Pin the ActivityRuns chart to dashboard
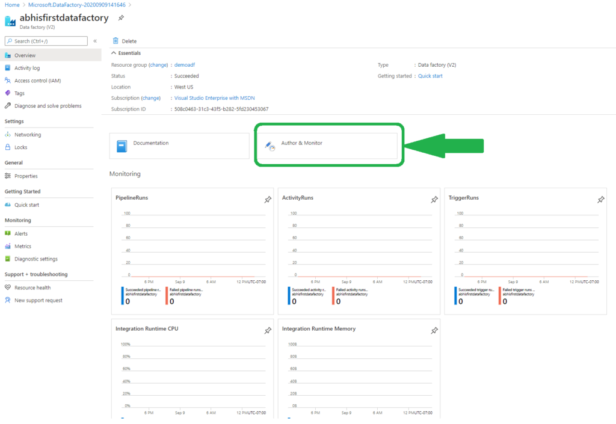Screen dimensions: 616x424 click(x=434, y=200)
